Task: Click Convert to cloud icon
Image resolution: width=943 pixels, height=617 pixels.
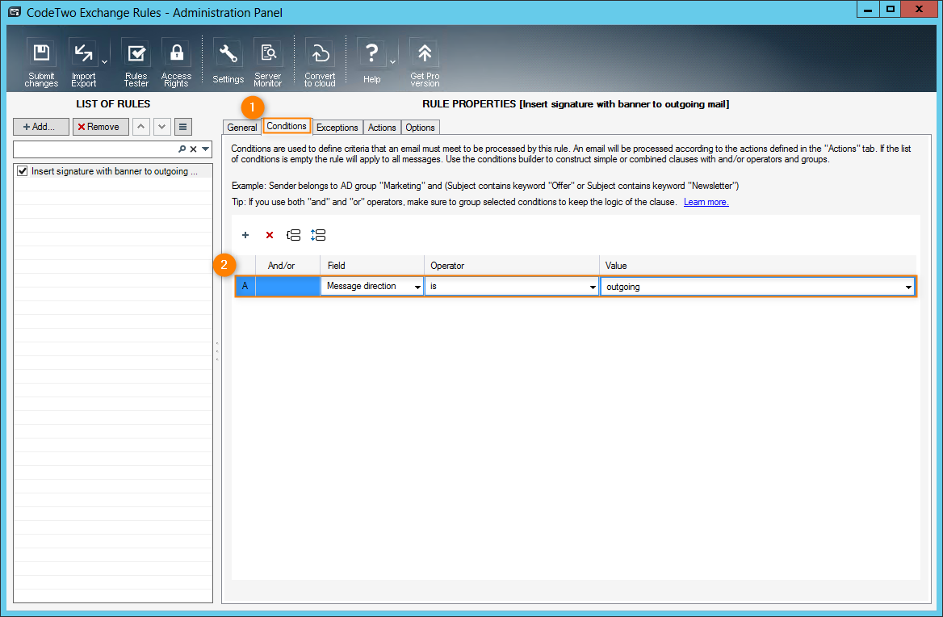Action: [x=320, y=63]
